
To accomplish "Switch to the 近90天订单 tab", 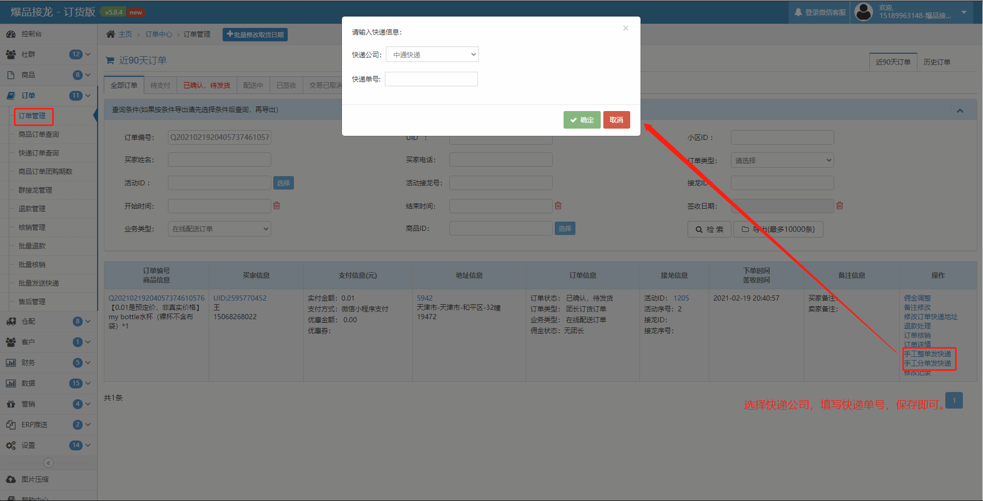I will [893, 62].
